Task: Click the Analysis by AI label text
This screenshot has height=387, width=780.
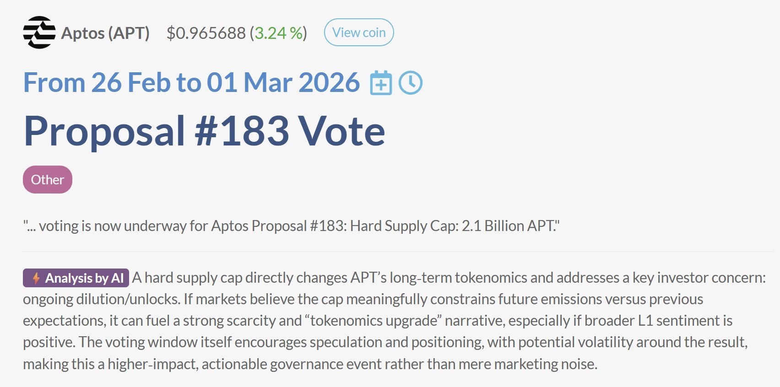Action: pos(84,278)
